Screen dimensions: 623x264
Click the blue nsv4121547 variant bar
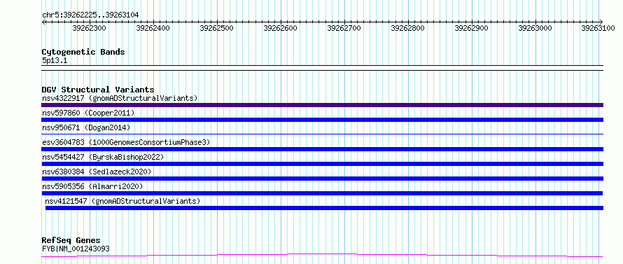324,208
